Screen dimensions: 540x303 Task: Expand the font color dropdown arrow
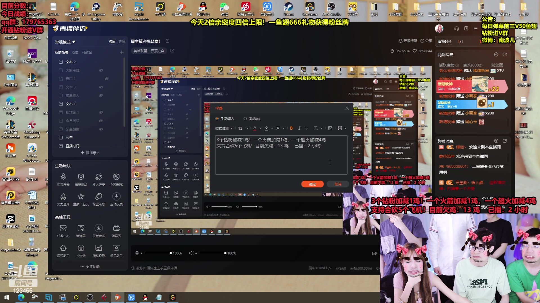(x=260, y=128)
